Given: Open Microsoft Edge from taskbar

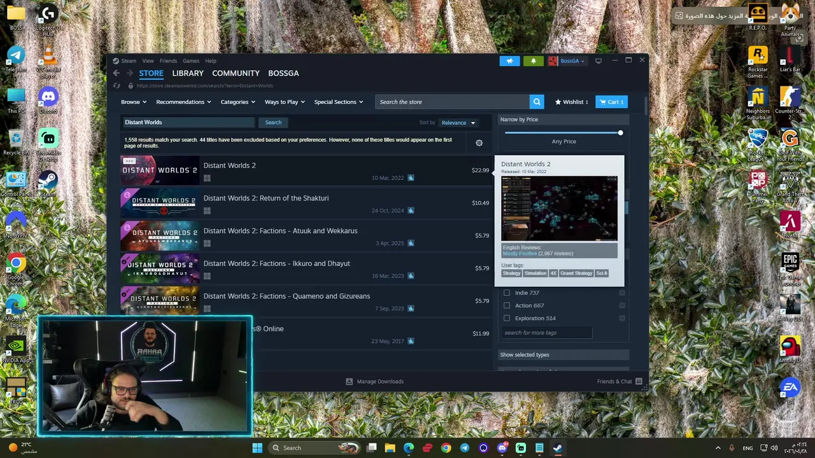Looking at the screenshot, I should [x=409, y=448].
